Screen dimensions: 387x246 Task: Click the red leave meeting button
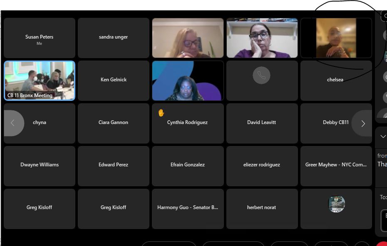pyautogui.click(x=383, y=244)
